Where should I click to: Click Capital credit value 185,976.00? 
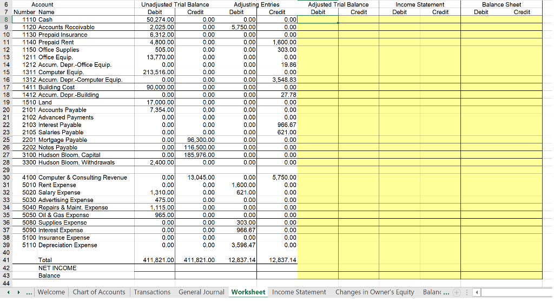click(x=199, y=155)
